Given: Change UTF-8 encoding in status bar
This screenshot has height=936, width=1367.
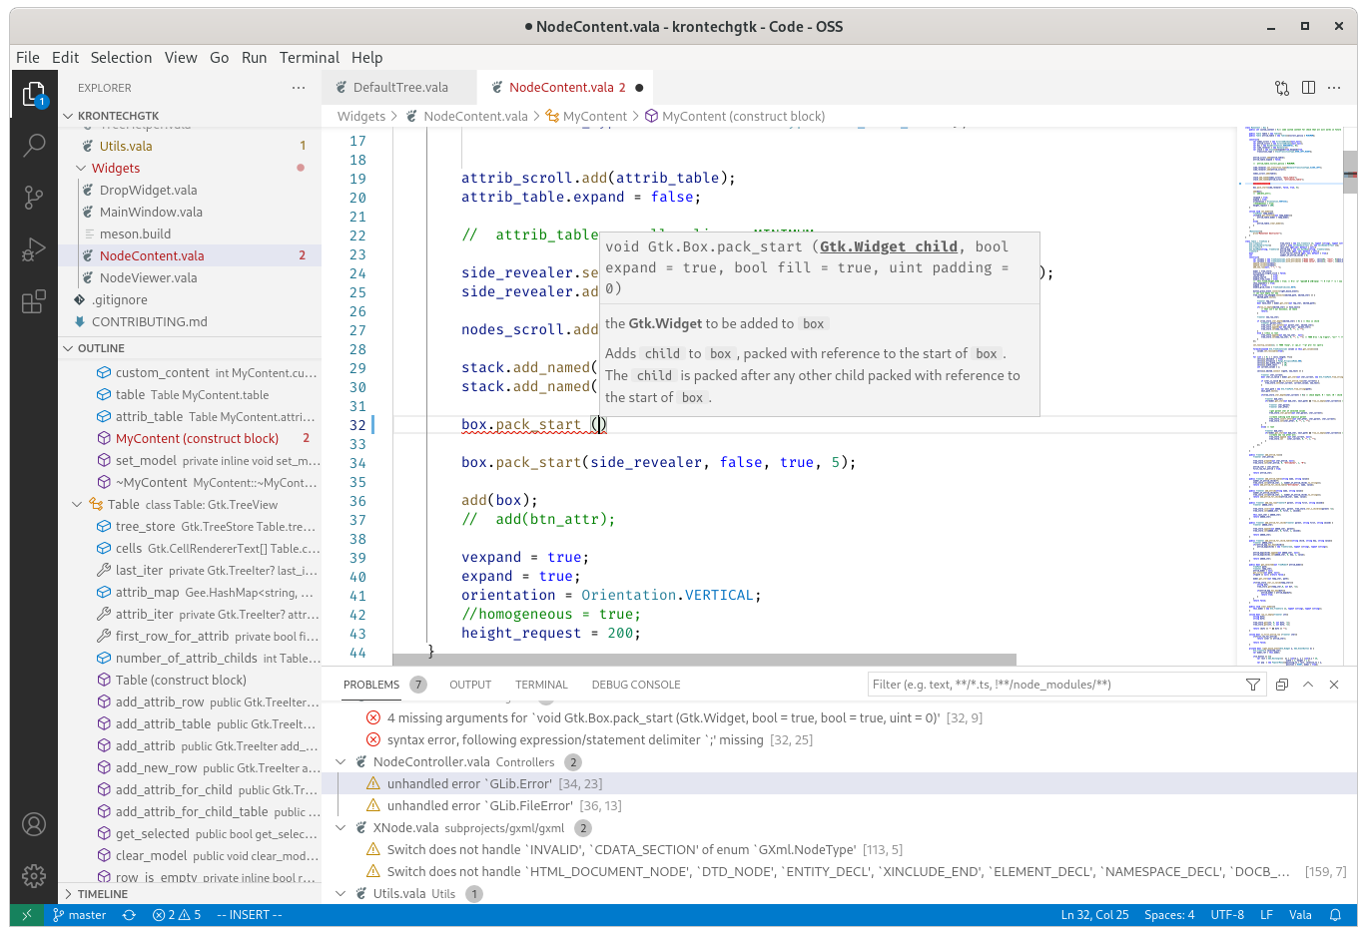Looking at the screenshot, I should pyautogui.click(x=1227, y=915).
